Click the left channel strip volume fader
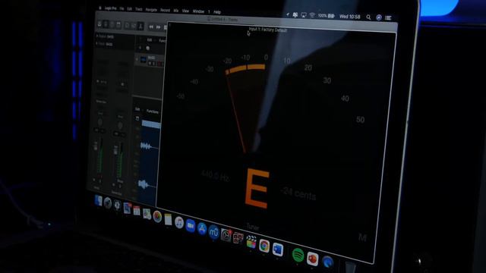The width and height of the screenshot is (486, 273). click(x=96, y=146)
